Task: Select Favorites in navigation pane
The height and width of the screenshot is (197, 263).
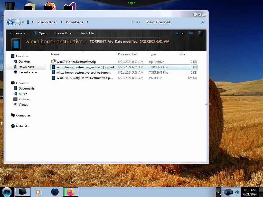Action: point(20,56)
